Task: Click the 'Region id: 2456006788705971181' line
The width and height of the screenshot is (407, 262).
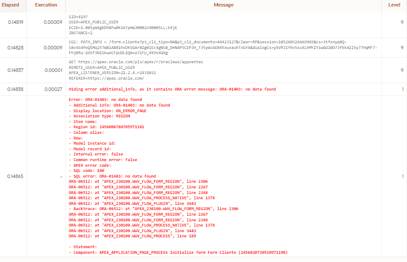Action: tap(106, 127)
